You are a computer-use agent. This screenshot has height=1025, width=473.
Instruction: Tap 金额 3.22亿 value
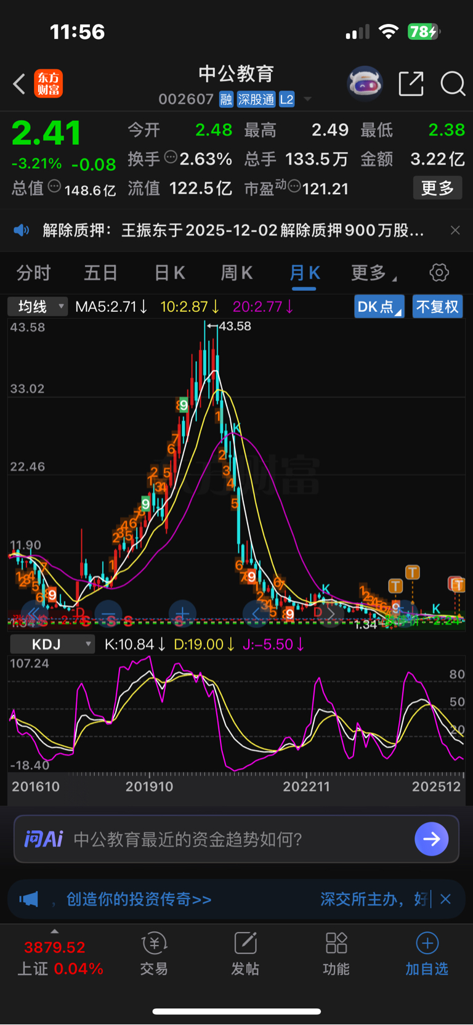pyautogui.click(x=437, y=159)
